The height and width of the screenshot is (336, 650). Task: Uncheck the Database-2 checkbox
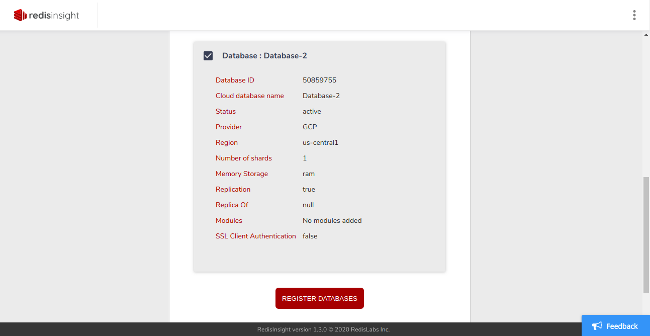coord(208,56)
